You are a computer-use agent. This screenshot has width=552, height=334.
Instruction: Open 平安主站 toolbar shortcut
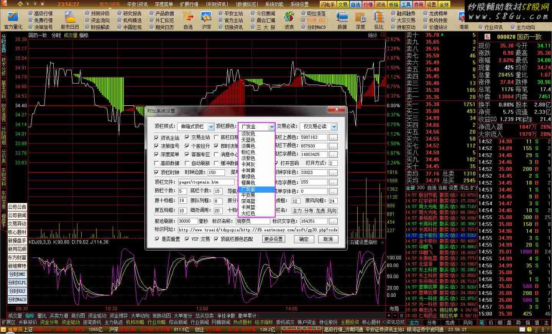coord(230,13)
